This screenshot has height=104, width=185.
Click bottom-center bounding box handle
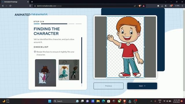pos(125,78)
